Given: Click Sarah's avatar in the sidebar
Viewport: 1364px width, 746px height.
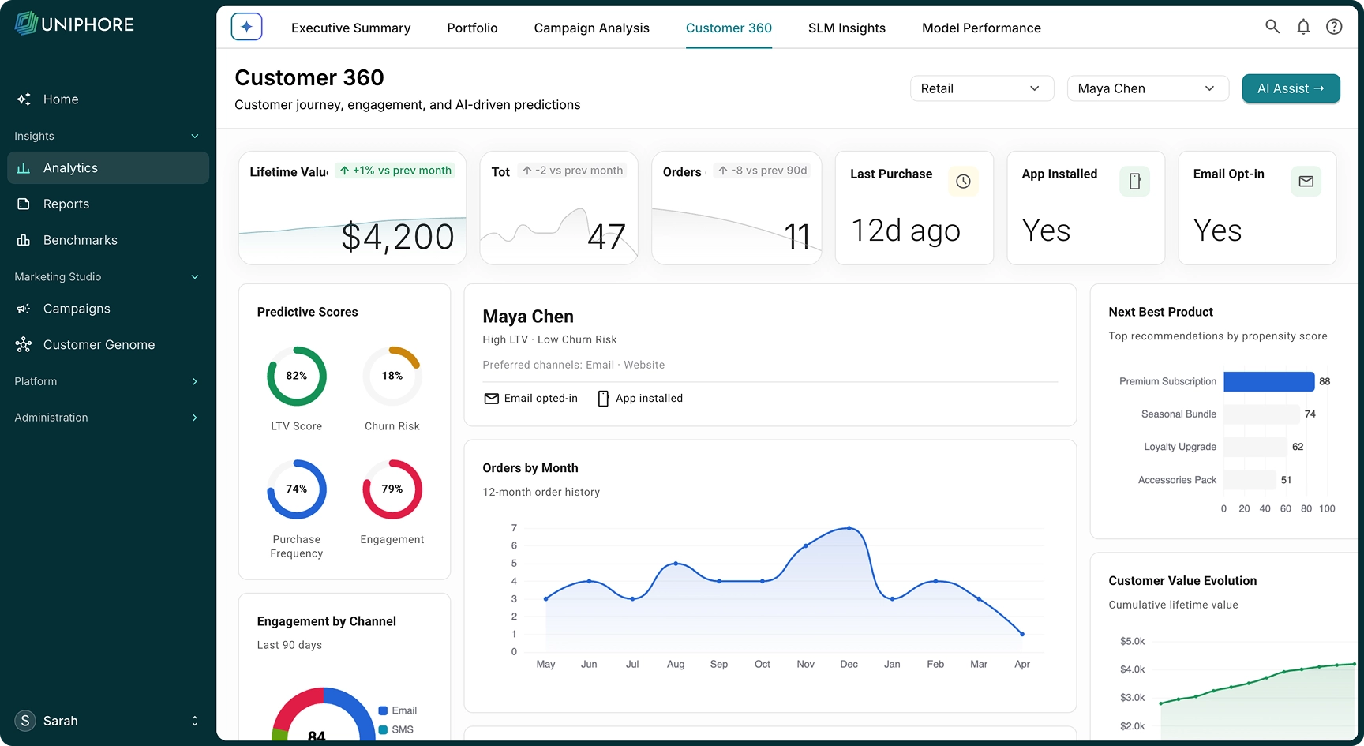Looking at the screenshot, I should [x=25, y=721].
